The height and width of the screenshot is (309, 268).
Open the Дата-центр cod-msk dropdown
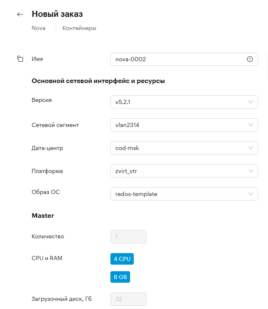tap(184, 148)
